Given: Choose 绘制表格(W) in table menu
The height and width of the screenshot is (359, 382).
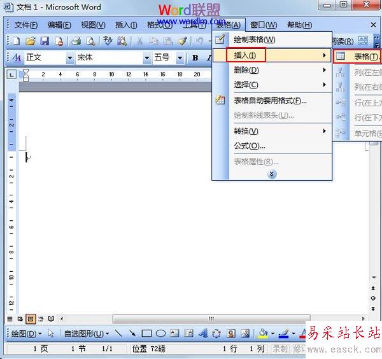Looking at the screenshot, I should pos(272,39).
